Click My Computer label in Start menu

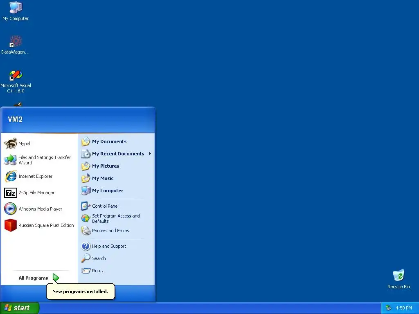pos(108,191)
